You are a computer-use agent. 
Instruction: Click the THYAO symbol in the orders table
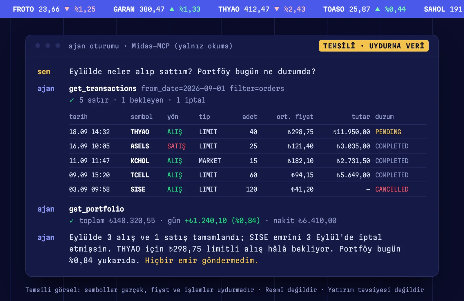point(140,132)
